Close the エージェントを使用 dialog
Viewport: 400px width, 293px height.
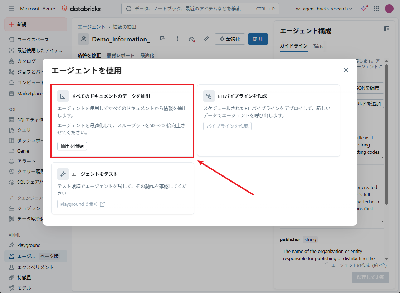click(x=346, y=70)
